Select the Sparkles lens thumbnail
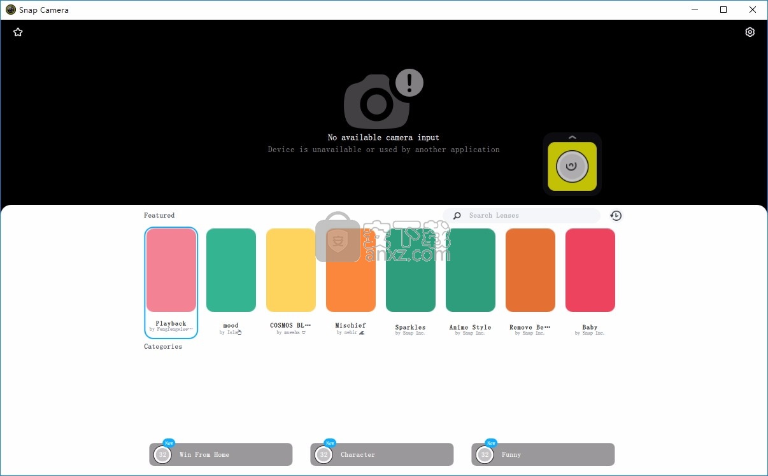 (411, 270)
